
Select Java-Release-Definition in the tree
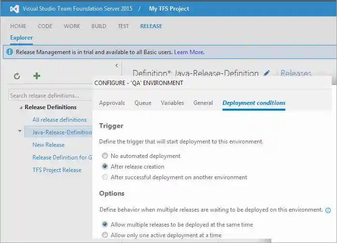(62, 132)
